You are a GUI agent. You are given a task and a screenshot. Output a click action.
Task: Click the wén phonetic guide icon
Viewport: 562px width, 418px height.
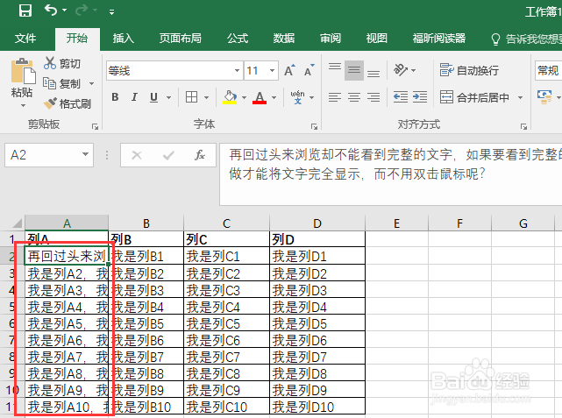[x=298, y=97]
